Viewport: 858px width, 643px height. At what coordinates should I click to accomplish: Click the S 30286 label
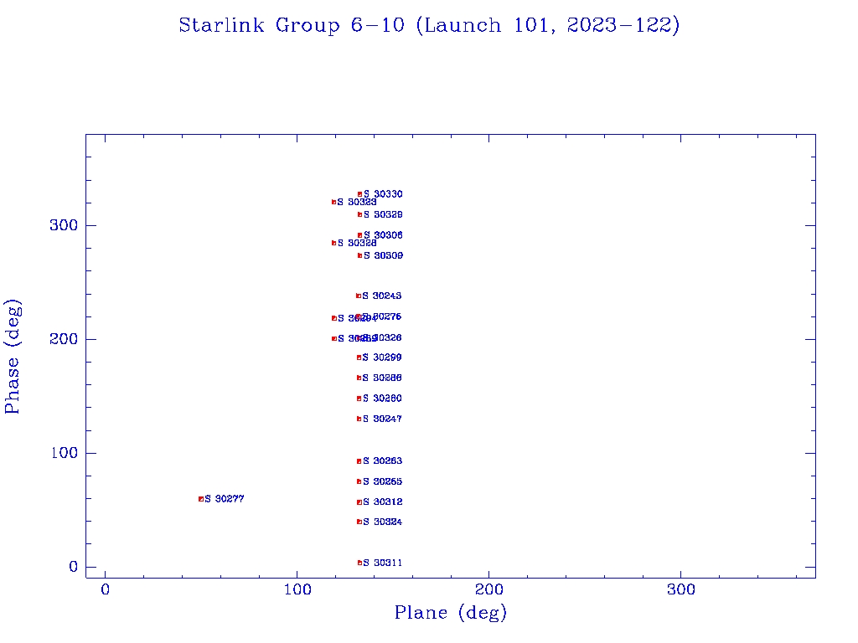click(x=382, y=378)
